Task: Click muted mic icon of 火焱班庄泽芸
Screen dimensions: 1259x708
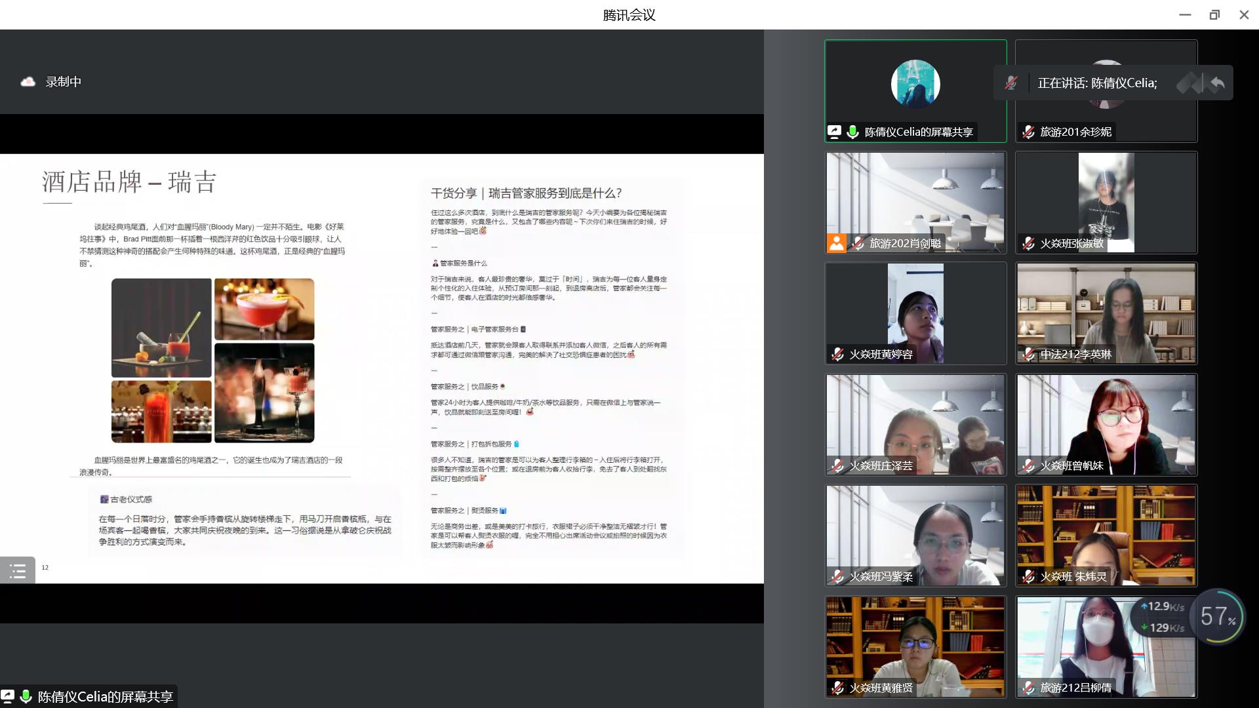Action: (837, 466)
